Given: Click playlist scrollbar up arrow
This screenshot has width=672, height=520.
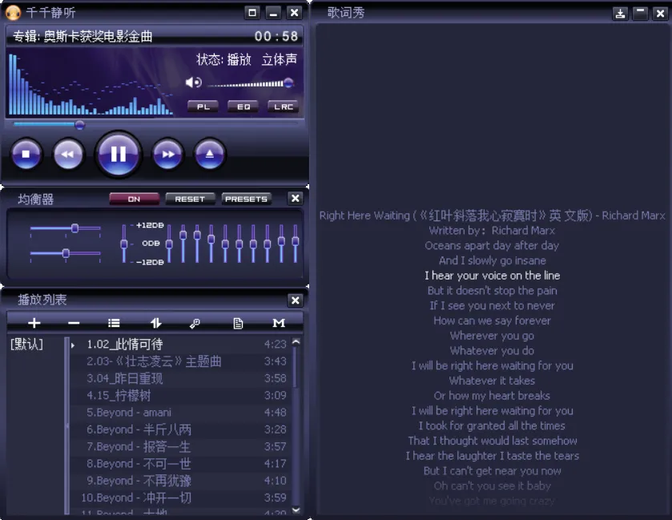Looking at the screenshot, I should [296, 341].
